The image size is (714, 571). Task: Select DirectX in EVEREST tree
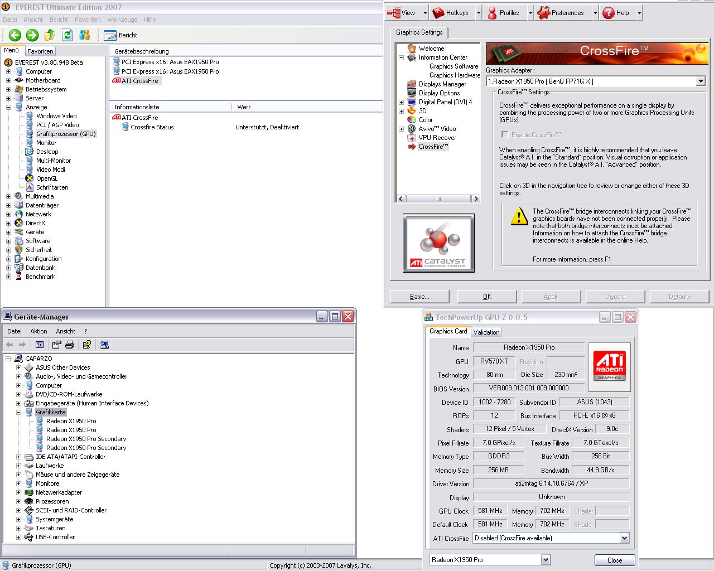point(35,223)
